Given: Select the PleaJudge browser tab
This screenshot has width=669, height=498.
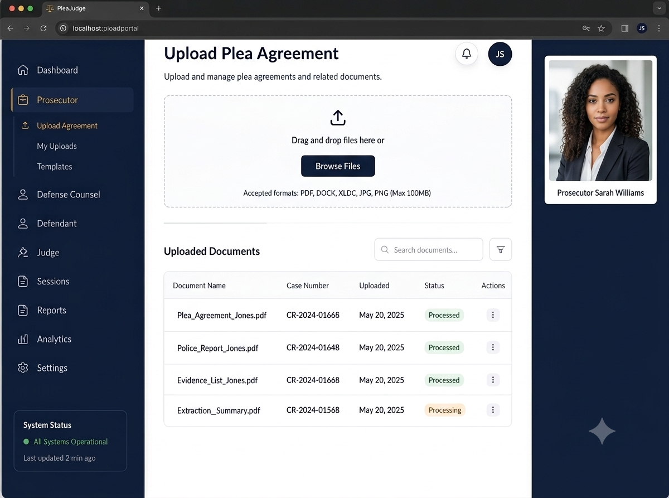Looking at the screenshot, I should (x=95, y=8).
